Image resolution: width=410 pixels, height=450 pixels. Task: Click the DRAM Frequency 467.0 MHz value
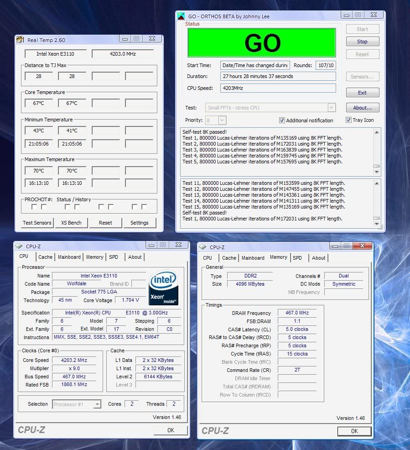coord(297,313)
